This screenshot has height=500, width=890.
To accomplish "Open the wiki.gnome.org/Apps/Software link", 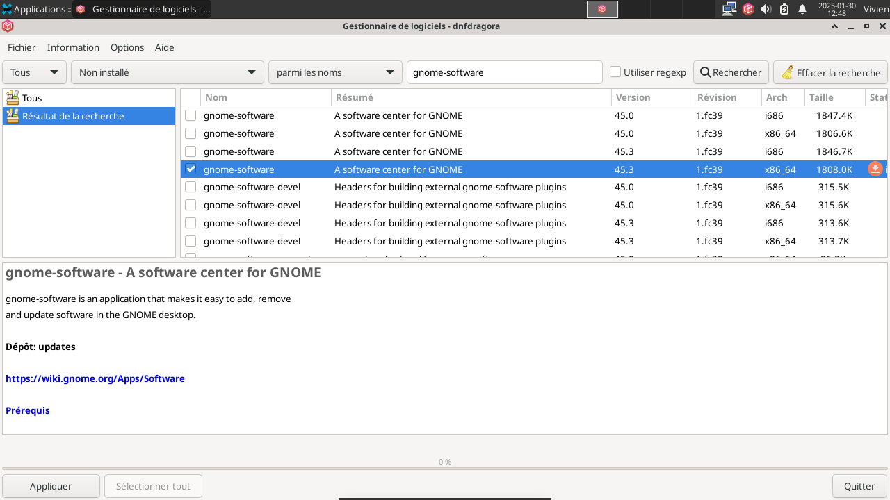I will click(x=95, y=378).
